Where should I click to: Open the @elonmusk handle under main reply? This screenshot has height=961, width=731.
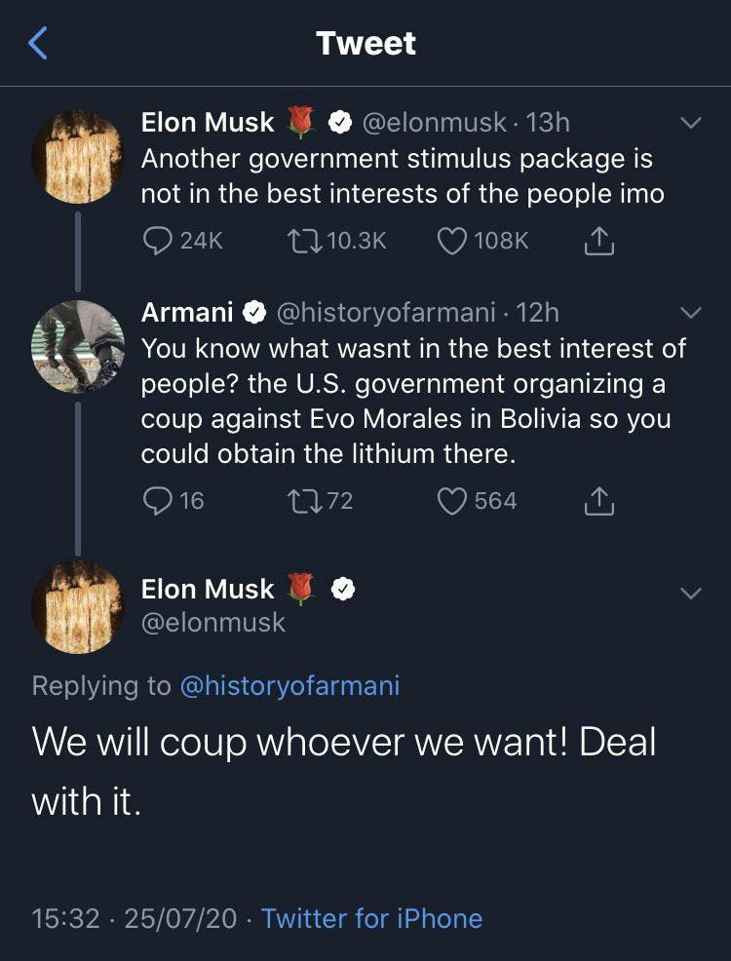click(x=213, y=623)
